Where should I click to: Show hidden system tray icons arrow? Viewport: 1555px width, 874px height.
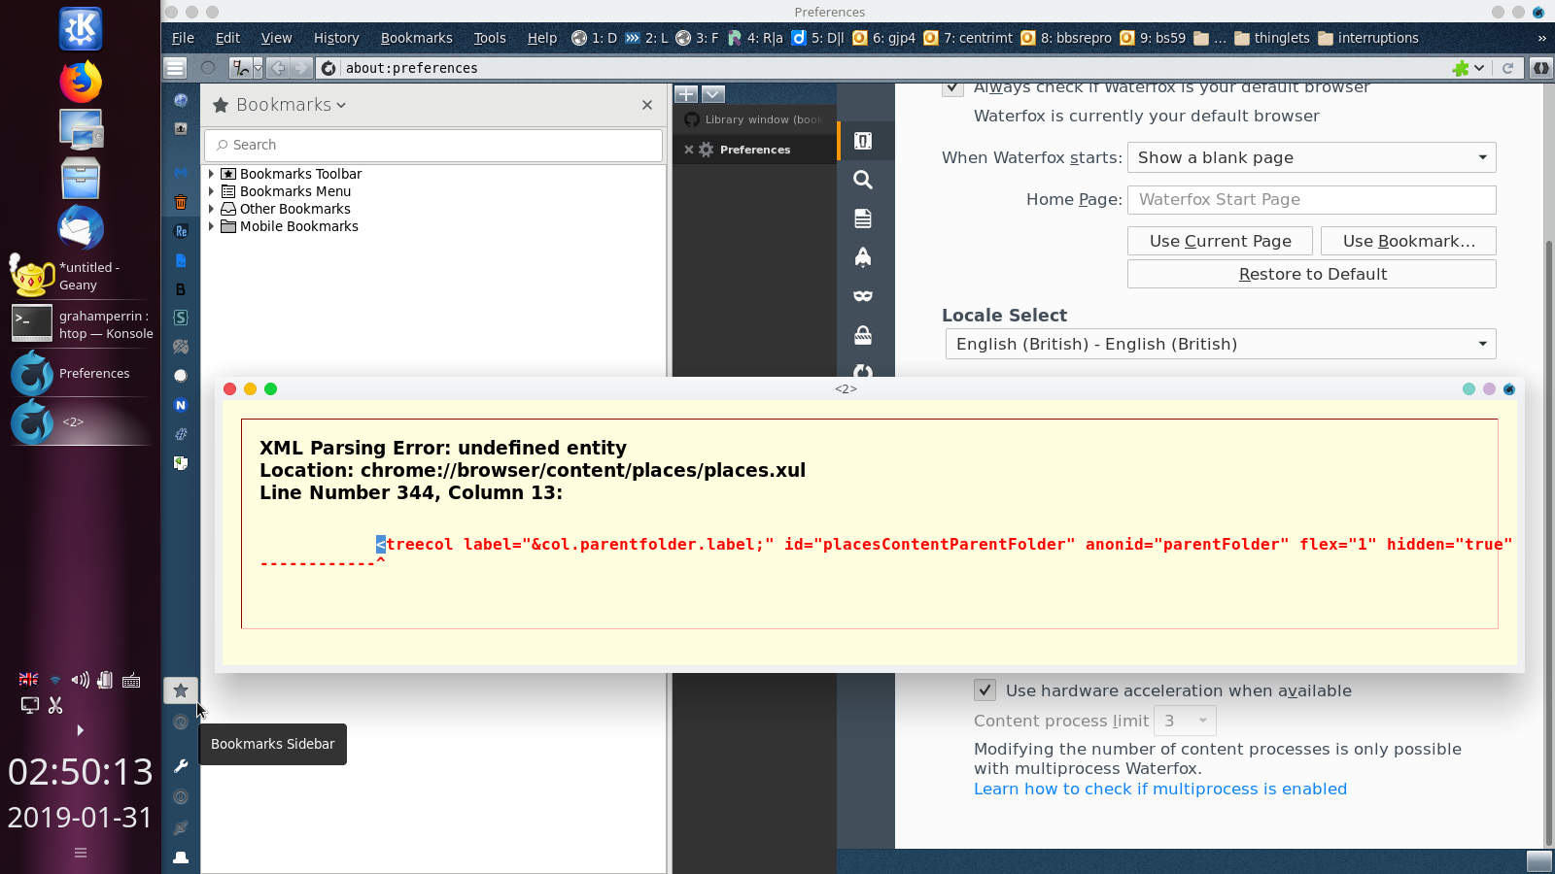[x=80, y=730]
